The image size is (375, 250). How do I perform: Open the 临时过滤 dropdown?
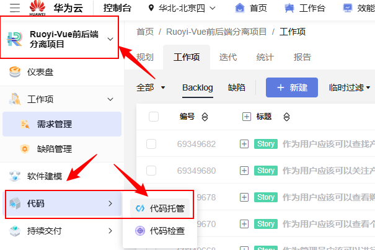click(x=350, y=87)
